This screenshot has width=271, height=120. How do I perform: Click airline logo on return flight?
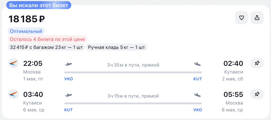pyautogui.click(x=13, y=94)
